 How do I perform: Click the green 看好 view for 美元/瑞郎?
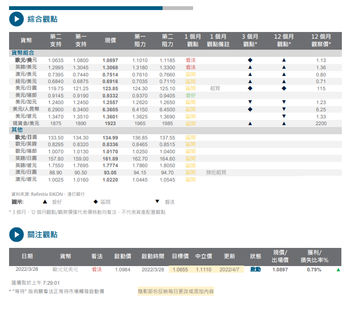click(191, 96)
